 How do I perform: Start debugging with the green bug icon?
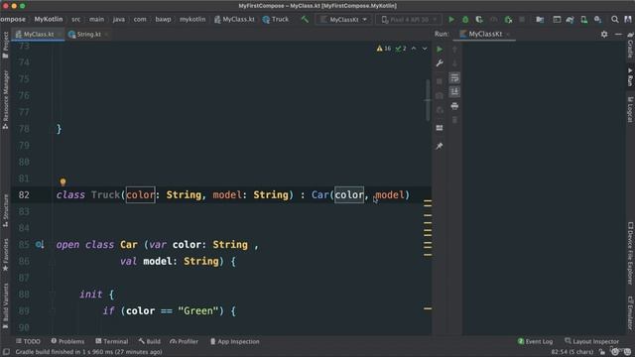point(465,20)
